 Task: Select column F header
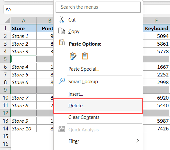[x=156, y=21]
